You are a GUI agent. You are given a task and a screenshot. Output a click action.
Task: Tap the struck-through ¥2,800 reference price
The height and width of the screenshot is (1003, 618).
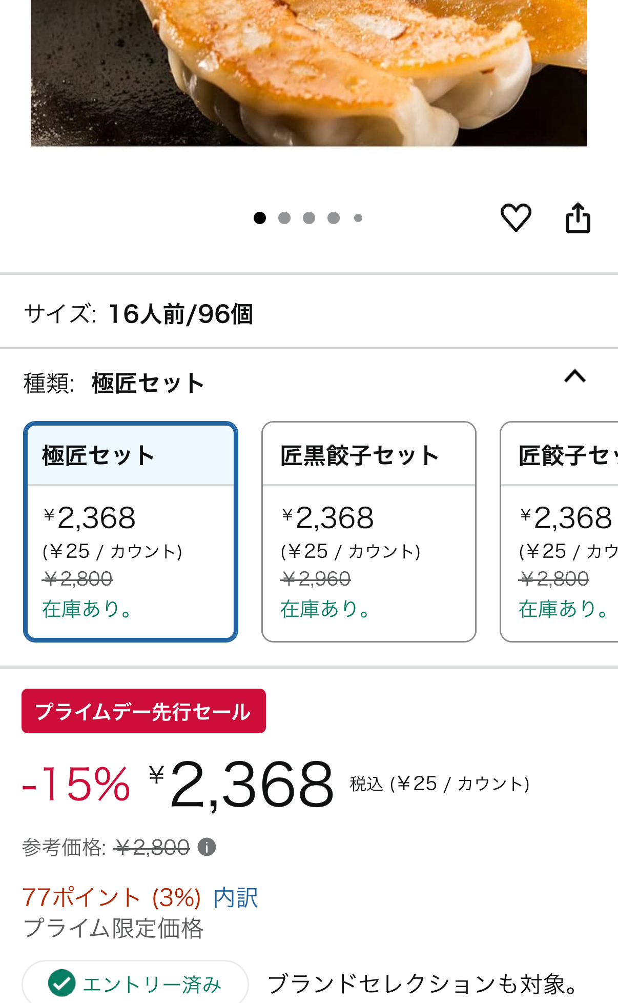pos(152,847)
